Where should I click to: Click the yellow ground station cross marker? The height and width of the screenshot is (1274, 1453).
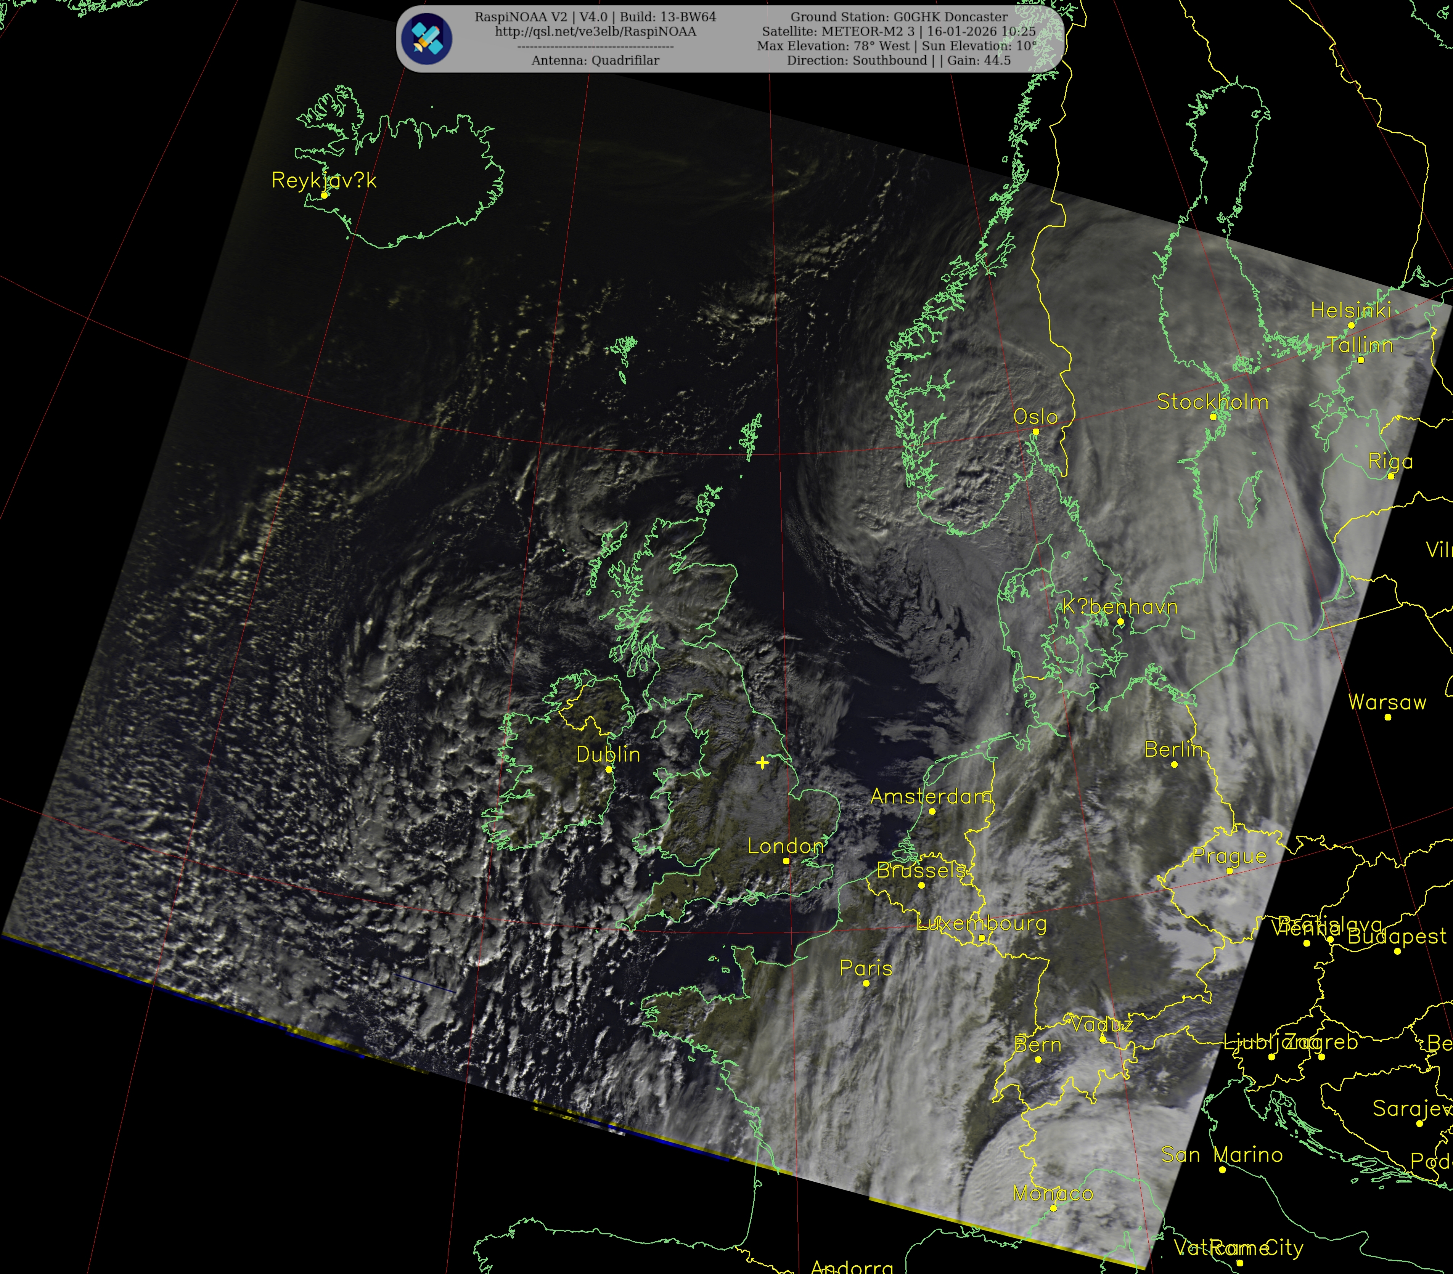tap(762, 762)
